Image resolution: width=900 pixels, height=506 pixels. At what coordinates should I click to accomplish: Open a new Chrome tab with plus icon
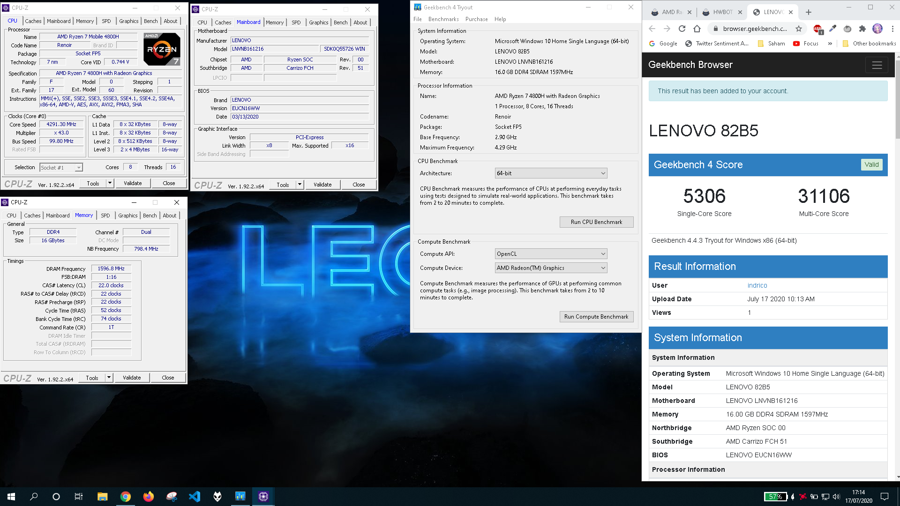click(x=809, y=12)
